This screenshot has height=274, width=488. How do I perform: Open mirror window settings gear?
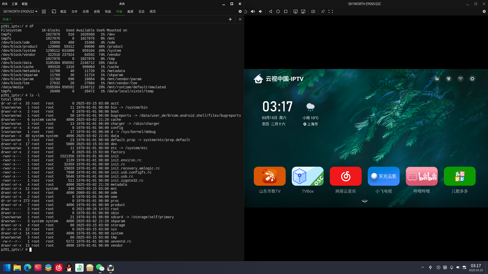tap(484, 11)
